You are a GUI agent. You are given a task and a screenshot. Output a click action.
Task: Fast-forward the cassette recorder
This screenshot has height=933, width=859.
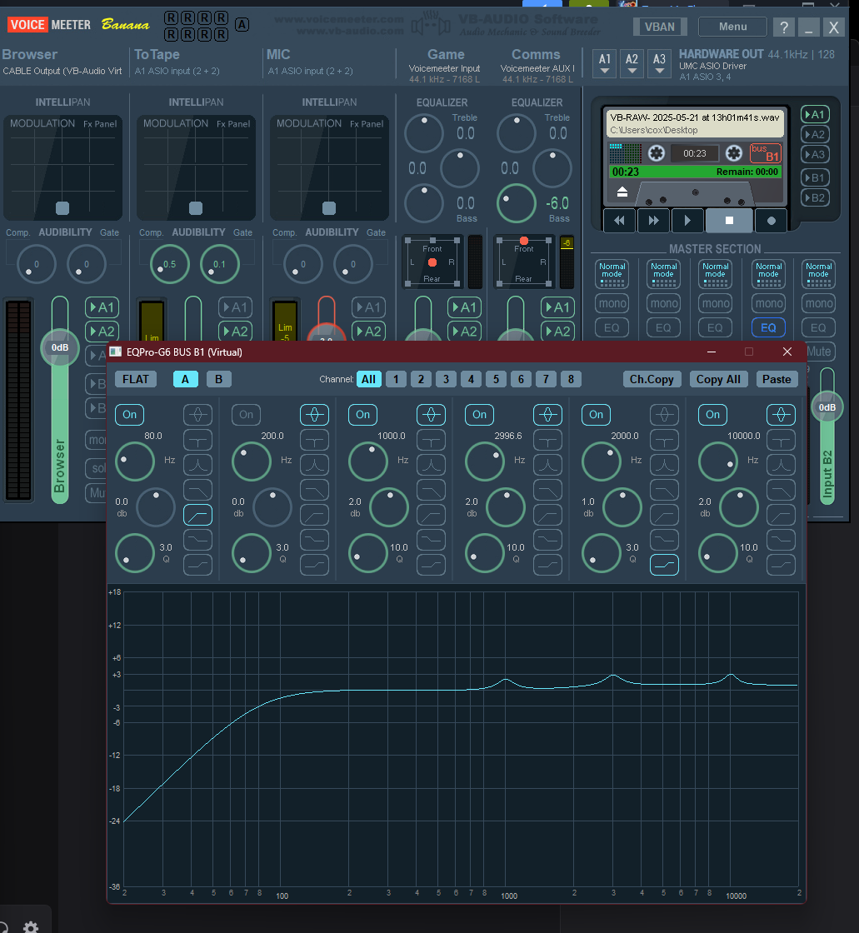click(654, 221)
